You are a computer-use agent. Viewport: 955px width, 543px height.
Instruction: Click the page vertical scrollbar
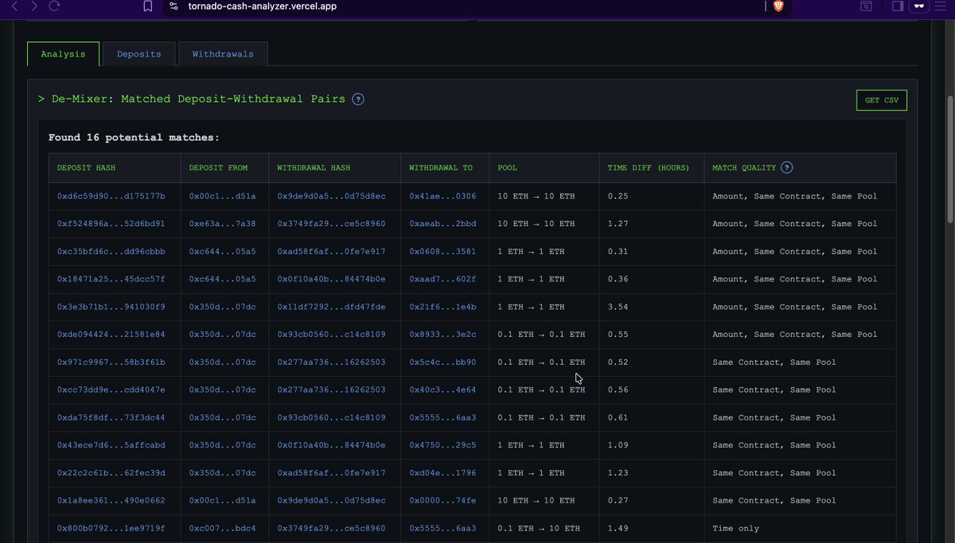[949, 159]
